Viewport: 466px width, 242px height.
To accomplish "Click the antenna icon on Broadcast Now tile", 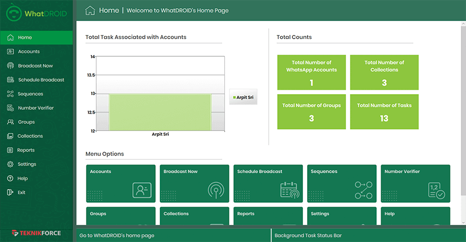I will 216,190.
